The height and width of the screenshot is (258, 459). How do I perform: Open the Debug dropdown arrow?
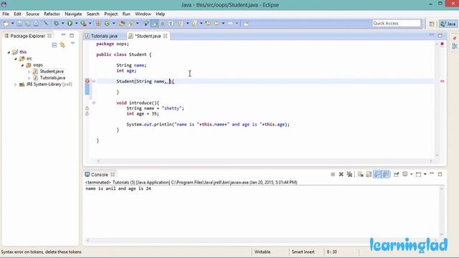(62, 24)
